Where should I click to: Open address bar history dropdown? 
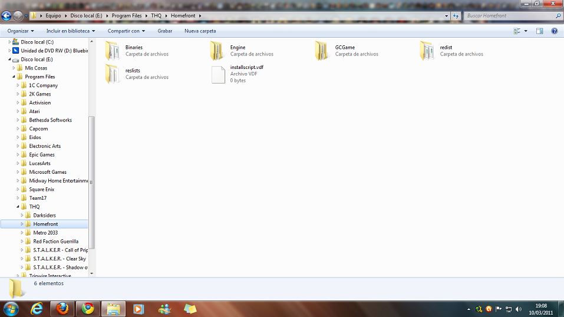pyautogui.click(x=446, y=16)
